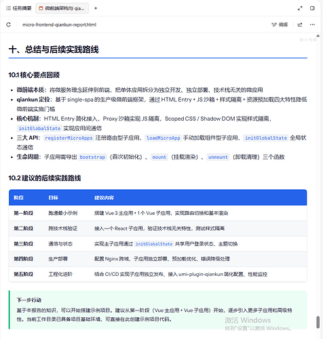Click the loadMicroApp code tag
323x339 pixels.
(x=163, y=138)
